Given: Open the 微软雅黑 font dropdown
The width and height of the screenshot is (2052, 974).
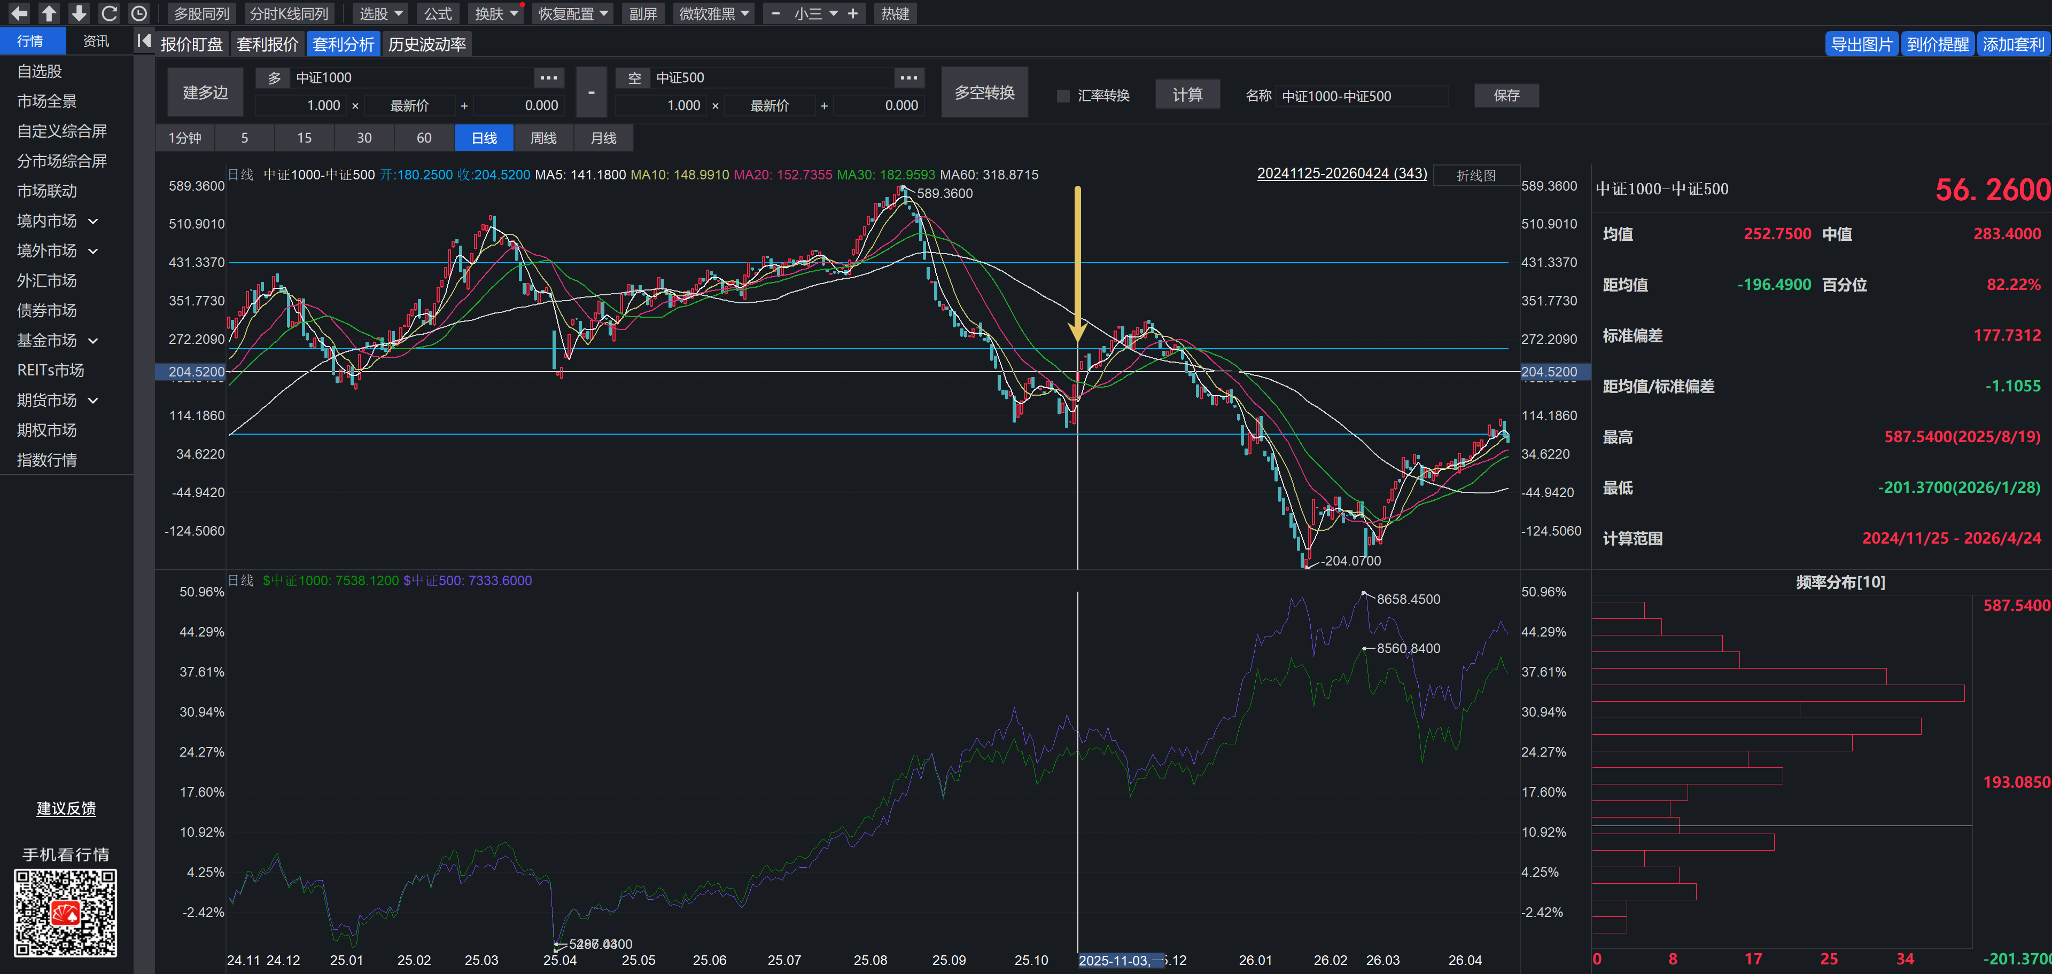Looking at the screenshot, I should 714,13.
